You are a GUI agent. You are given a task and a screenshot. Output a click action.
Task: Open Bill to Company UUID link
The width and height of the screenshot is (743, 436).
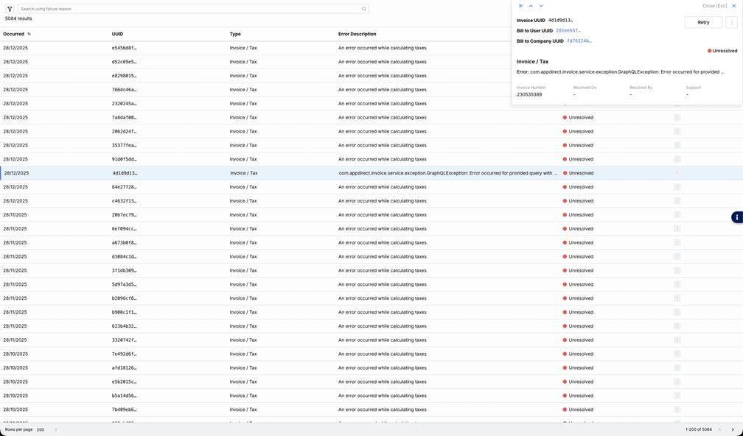click(579, 41)
